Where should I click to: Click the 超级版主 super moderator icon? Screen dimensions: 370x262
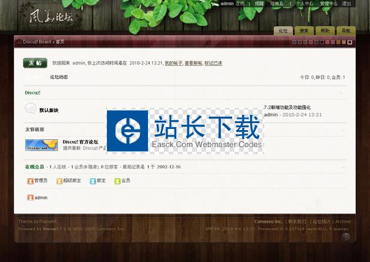(x=59, y=181)
